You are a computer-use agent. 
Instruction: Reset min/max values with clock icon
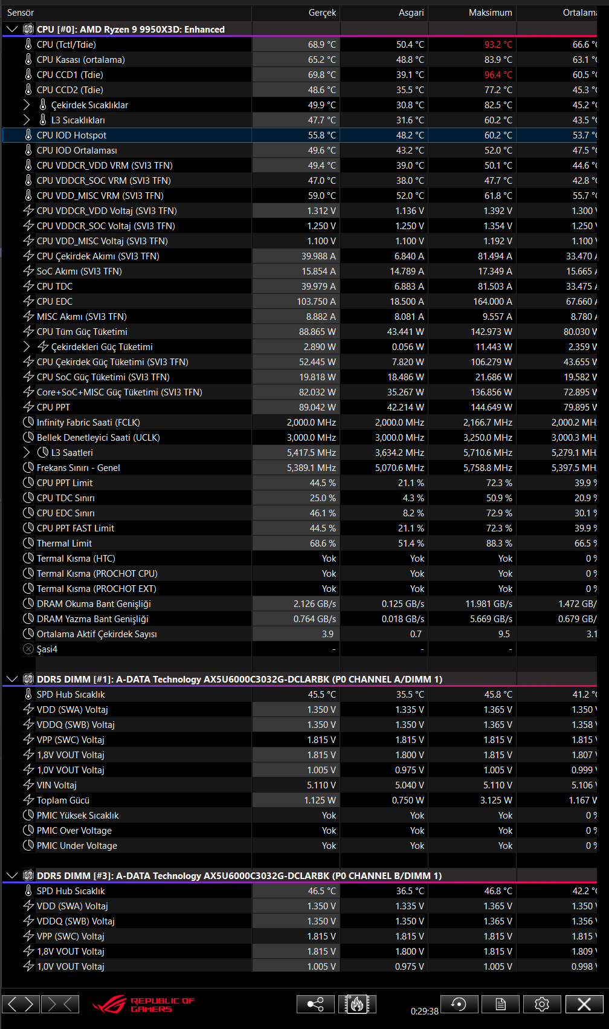pyautogui.click(x=459, y=1004)
